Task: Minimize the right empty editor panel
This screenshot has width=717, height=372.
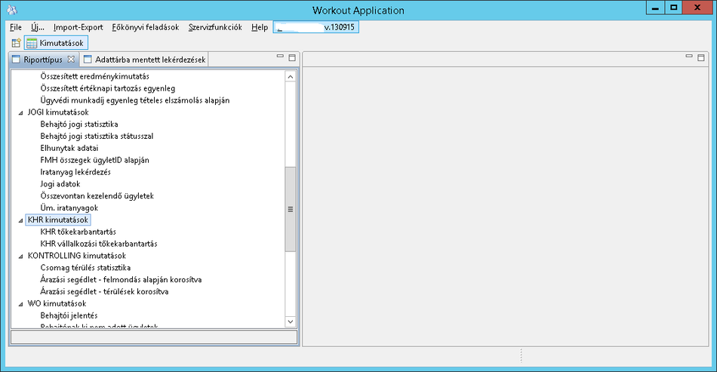Action: (x=688, y=57)
